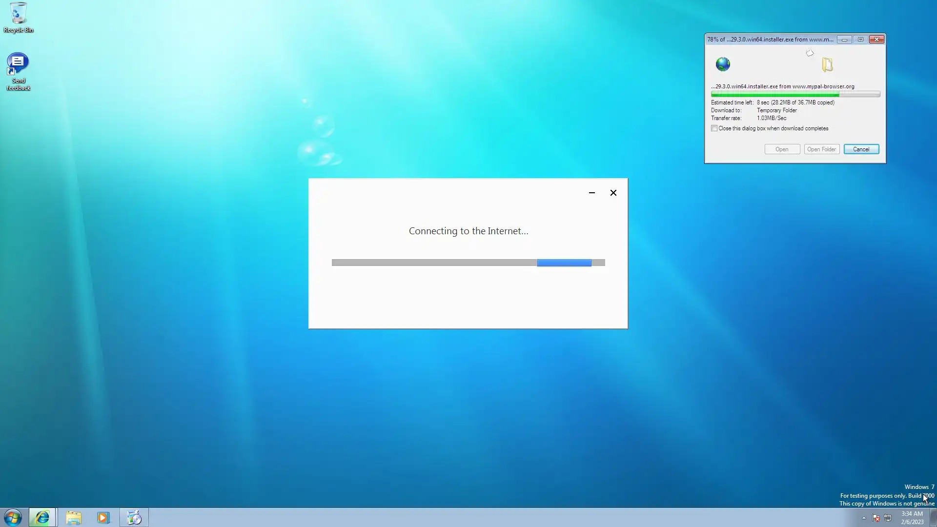The width and height of the screenshot is (937, 527).
Task: Click the Show desktop strip
Action: pos(934,517)
